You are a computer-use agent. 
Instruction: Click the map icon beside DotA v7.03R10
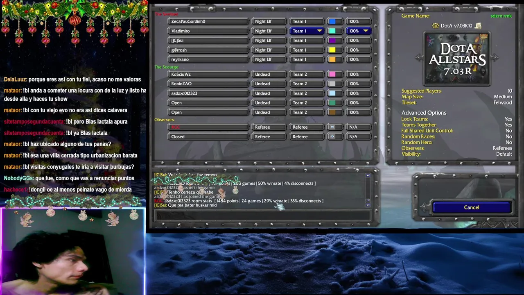(436, 26)
